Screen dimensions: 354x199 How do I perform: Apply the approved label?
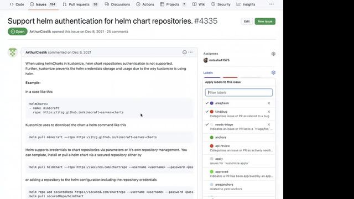click(239, 174)
